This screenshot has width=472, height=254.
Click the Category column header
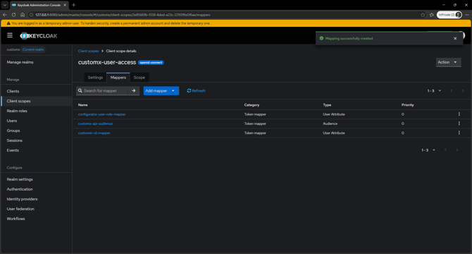tap(251, 105)
